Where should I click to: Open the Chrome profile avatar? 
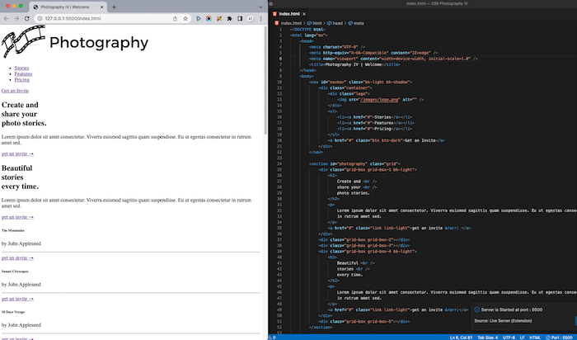[x=251, y=18]
